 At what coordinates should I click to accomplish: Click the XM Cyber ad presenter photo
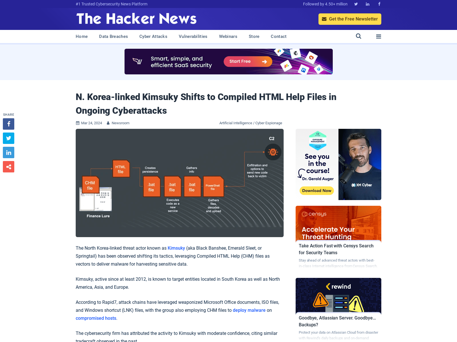(x=360, y=164)
